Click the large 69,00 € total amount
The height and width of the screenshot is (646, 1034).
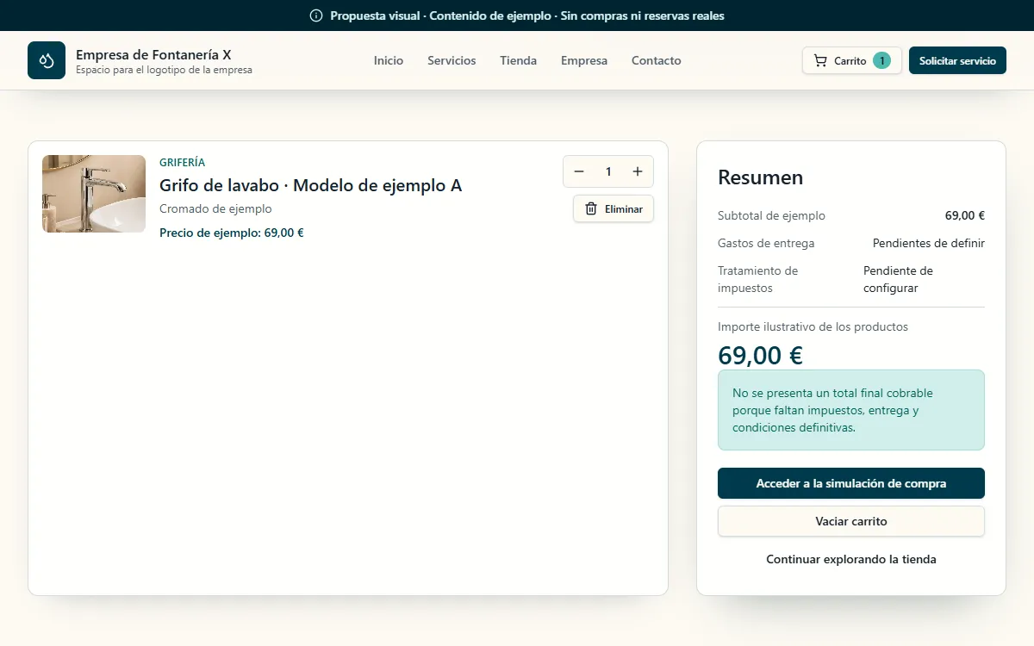pos(760,355)
